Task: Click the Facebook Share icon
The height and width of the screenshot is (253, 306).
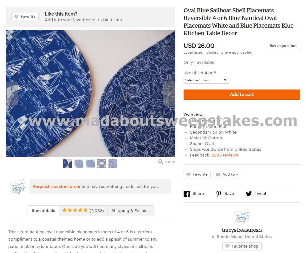Action: (x=186, y=194)
